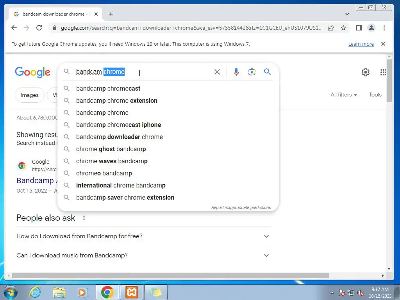Clear the search box text

click(217, 72)
